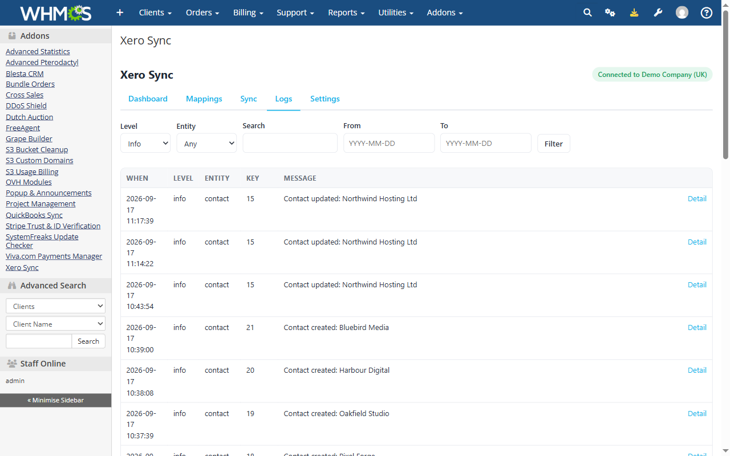Open the search magnifier icon
Viewport: 730px width, 456px height.
click(587, 13)
